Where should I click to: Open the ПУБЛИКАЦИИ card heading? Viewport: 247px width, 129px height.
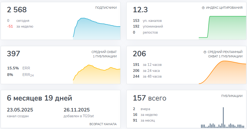[x=232, y=96]
